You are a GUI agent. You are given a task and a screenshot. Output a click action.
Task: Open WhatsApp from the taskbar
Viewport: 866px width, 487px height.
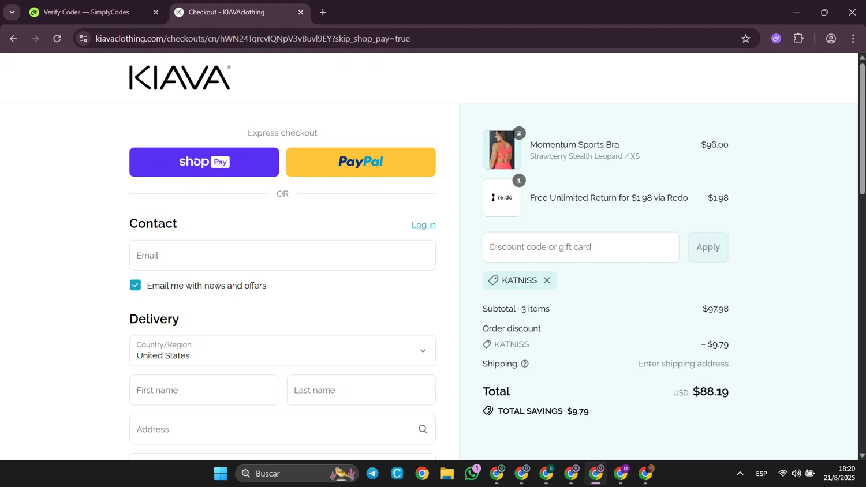click(x=472, y=474)
